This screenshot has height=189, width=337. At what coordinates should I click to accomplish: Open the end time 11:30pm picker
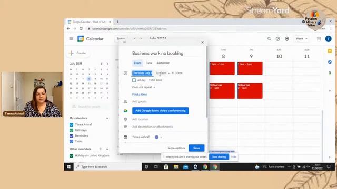(177, 73)
